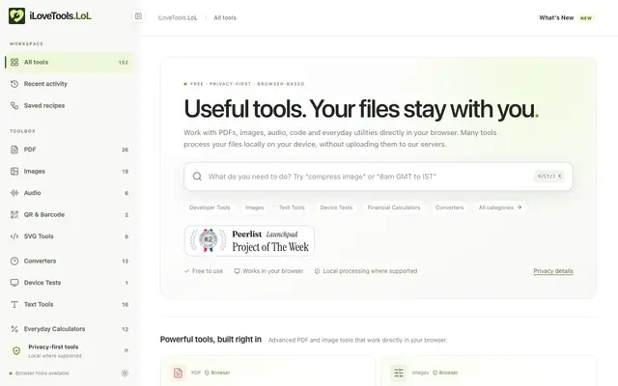Click the Text Tools T icon
This screenshot has width=618, height=386.
click(14, 305)
